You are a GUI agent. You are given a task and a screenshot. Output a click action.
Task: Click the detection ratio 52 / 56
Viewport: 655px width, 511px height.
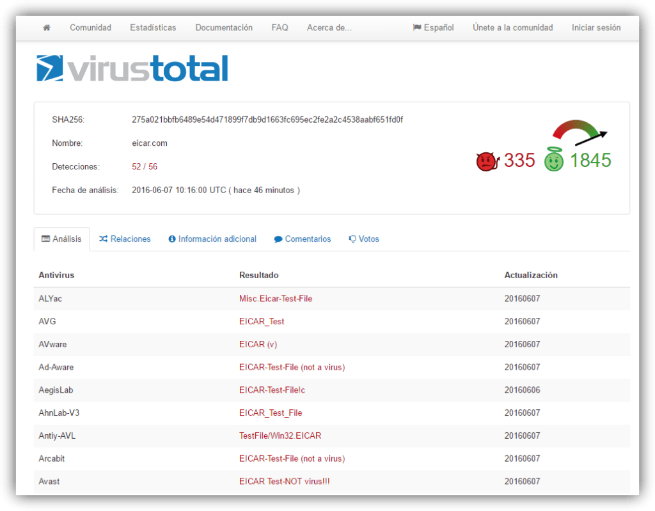(145, 167)
